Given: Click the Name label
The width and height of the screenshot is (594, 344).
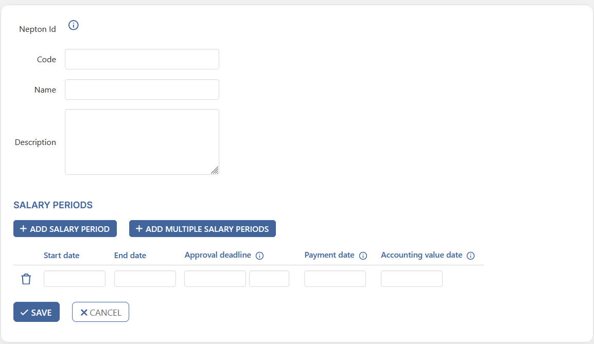Looking at the screenshot, I should click(x=45, y=89).
